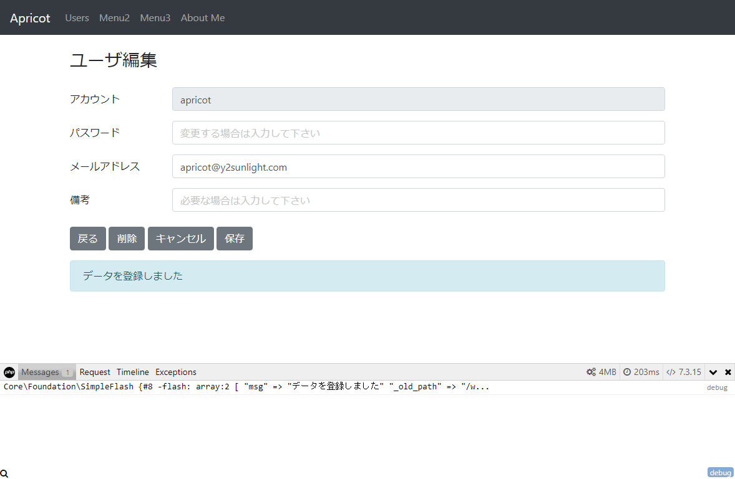Close the debugbar with the X icon
Screen dimensions: 735x479
pyautogui.click(x=728, y=372)
